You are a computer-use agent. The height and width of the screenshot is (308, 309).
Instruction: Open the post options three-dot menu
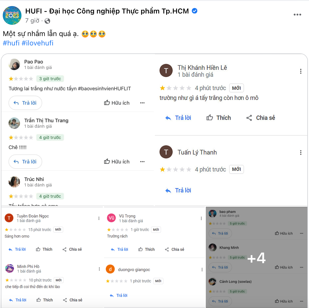[x=297, y=15]
